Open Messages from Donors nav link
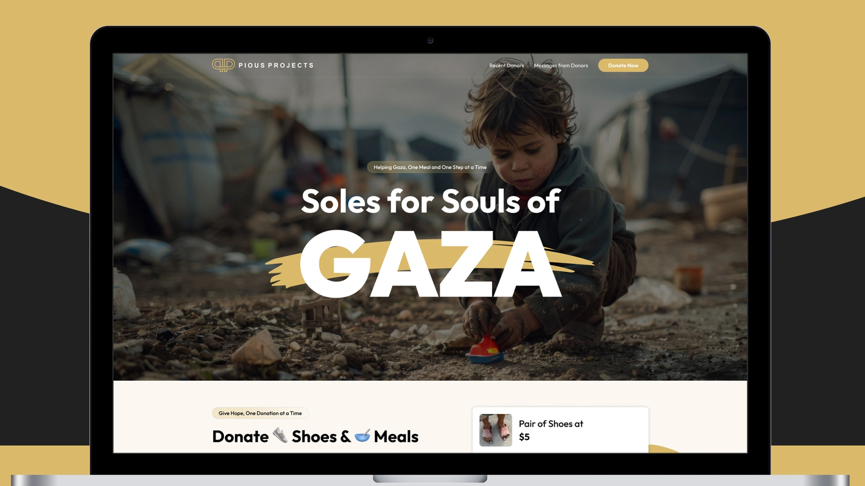The image size is (865, 486). [561, 66]
